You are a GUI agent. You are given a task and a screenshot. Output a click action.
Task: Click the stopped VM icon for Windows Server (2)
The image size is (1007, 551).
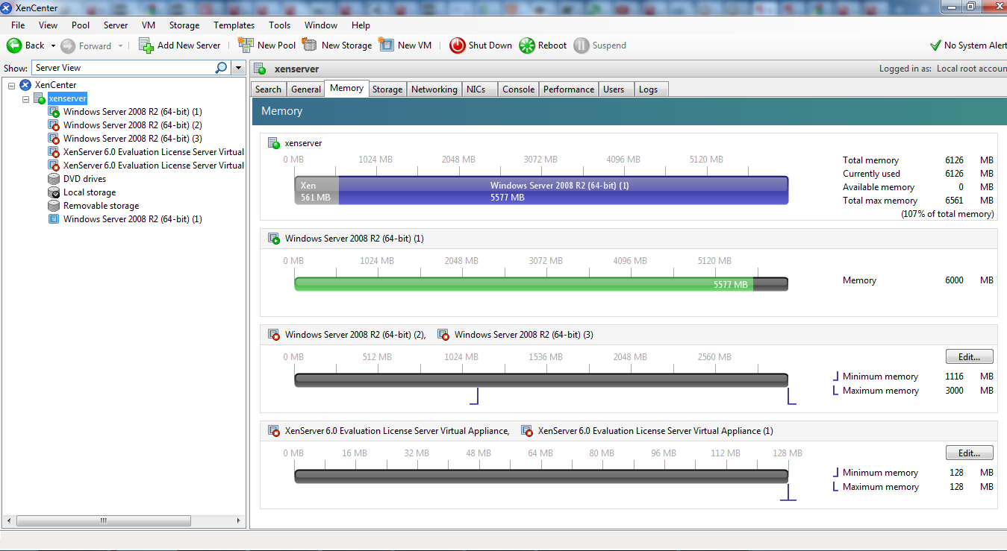pyautogui.click(x=54, y=125)
